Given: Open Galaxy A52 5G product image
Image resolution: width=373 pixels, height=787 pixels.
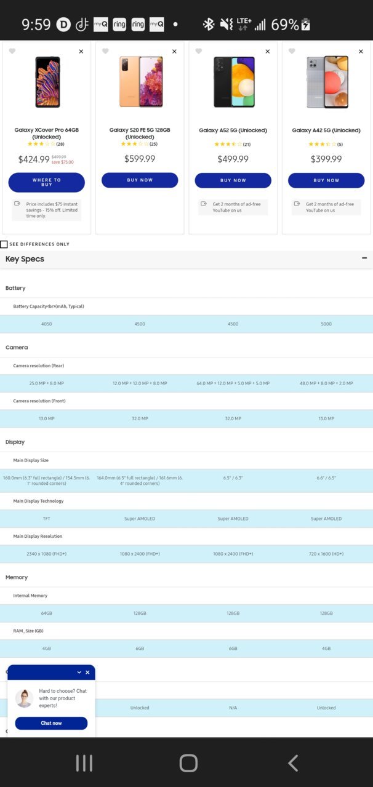Looking at the screenshot, I should point(233,82).
